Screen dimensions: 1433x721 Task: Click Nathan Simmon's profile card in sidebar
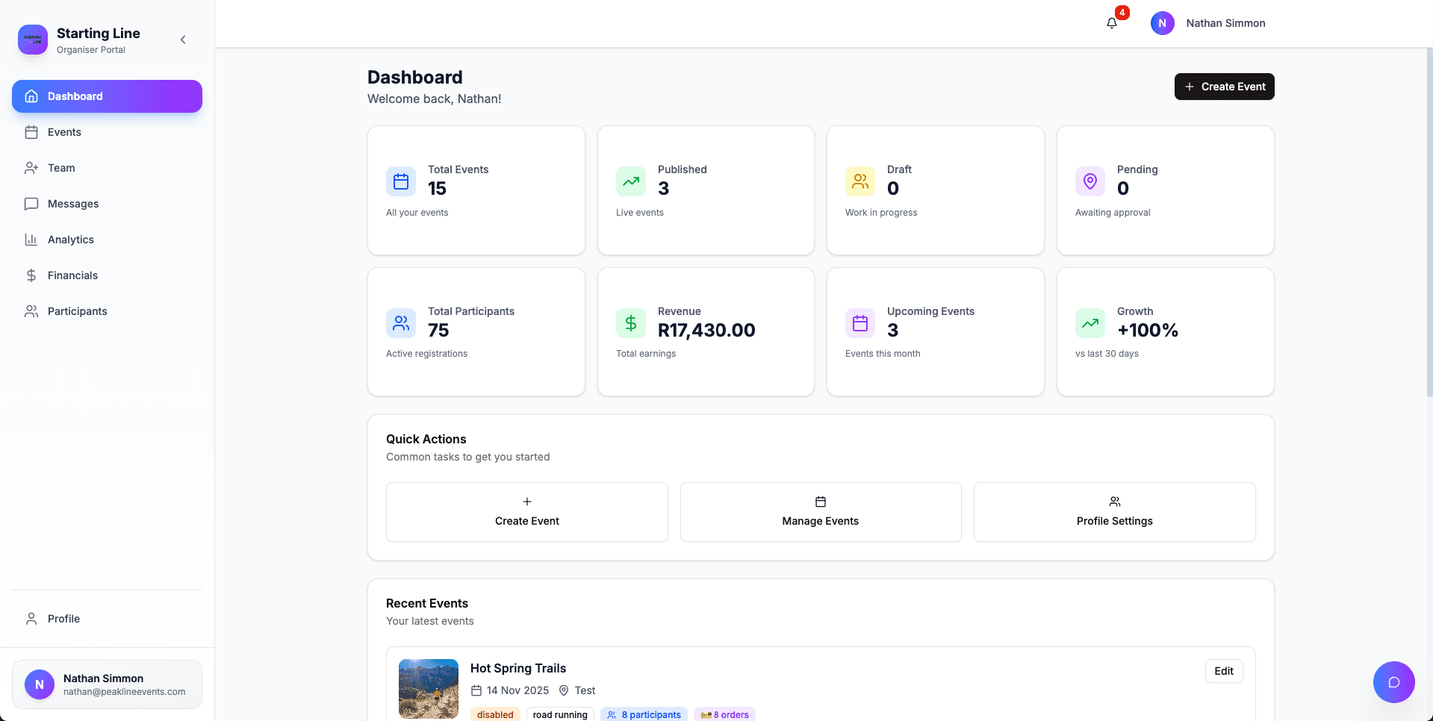coord(107,684)
